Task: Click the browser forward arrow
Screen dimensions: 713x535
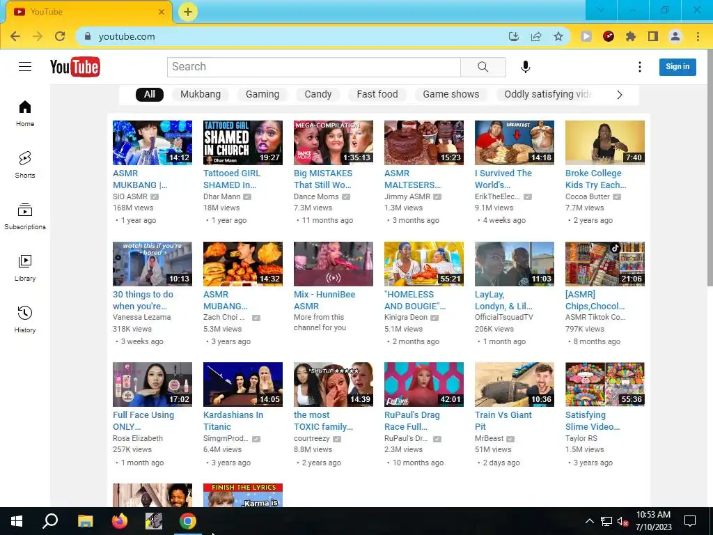Action: pyautogui.click(x=38, y=36)
